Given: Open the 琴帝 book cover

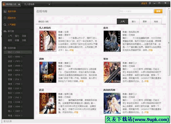Looking at the screenshot, I should point(112,72).
